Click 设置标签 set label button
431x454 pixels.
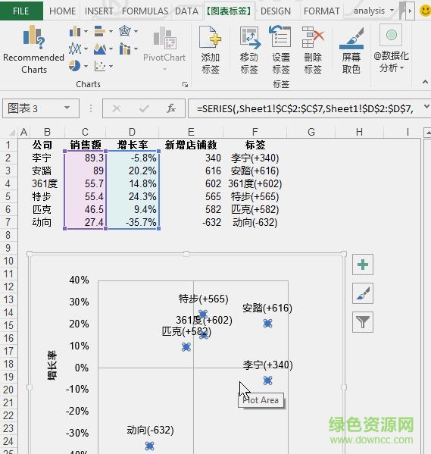pos(281,50)
